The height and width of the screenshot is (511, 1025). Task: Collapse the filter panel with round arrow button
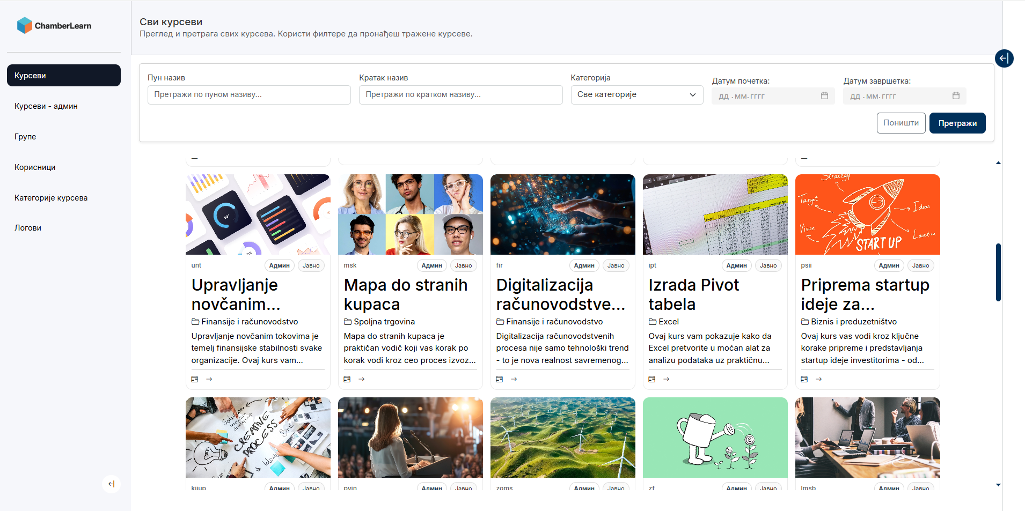[1004, 58]
